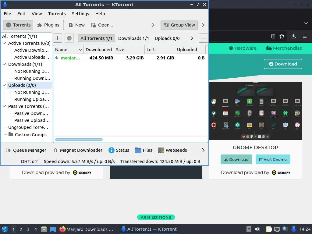Switch to the Downloads 1/1 tab
The width and height of the screenshot is (312, 234).
coord(133,38)
